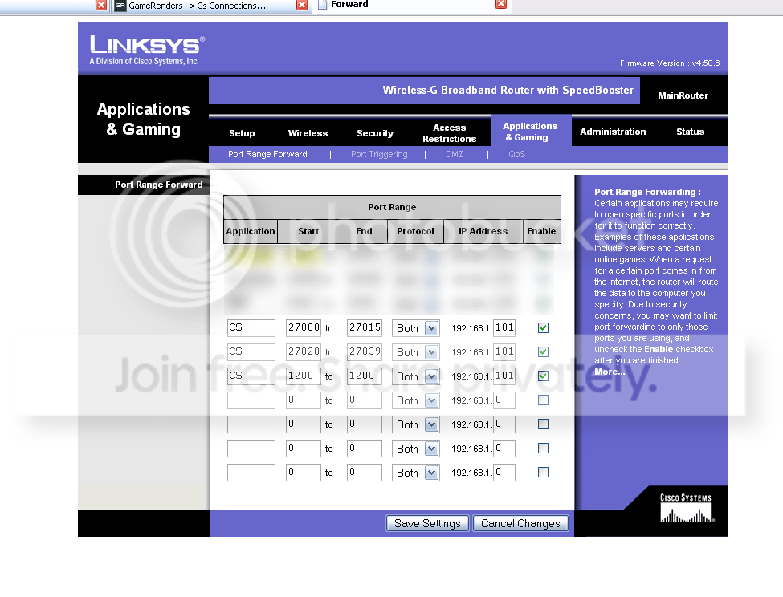Click End port field containing 27039
The image size is (783, 597).
pos(365,351)
